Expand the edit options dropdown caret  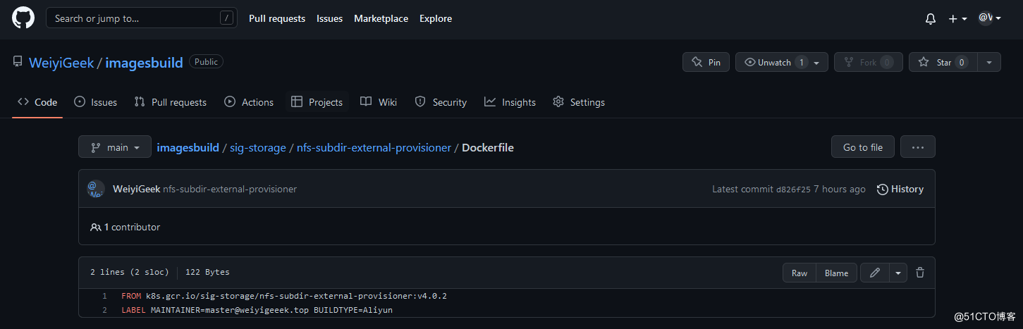[x=898, y=273]
